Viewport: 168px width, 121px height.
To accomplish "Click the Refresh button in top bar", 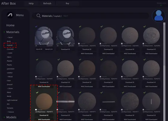I will point(47,3).
